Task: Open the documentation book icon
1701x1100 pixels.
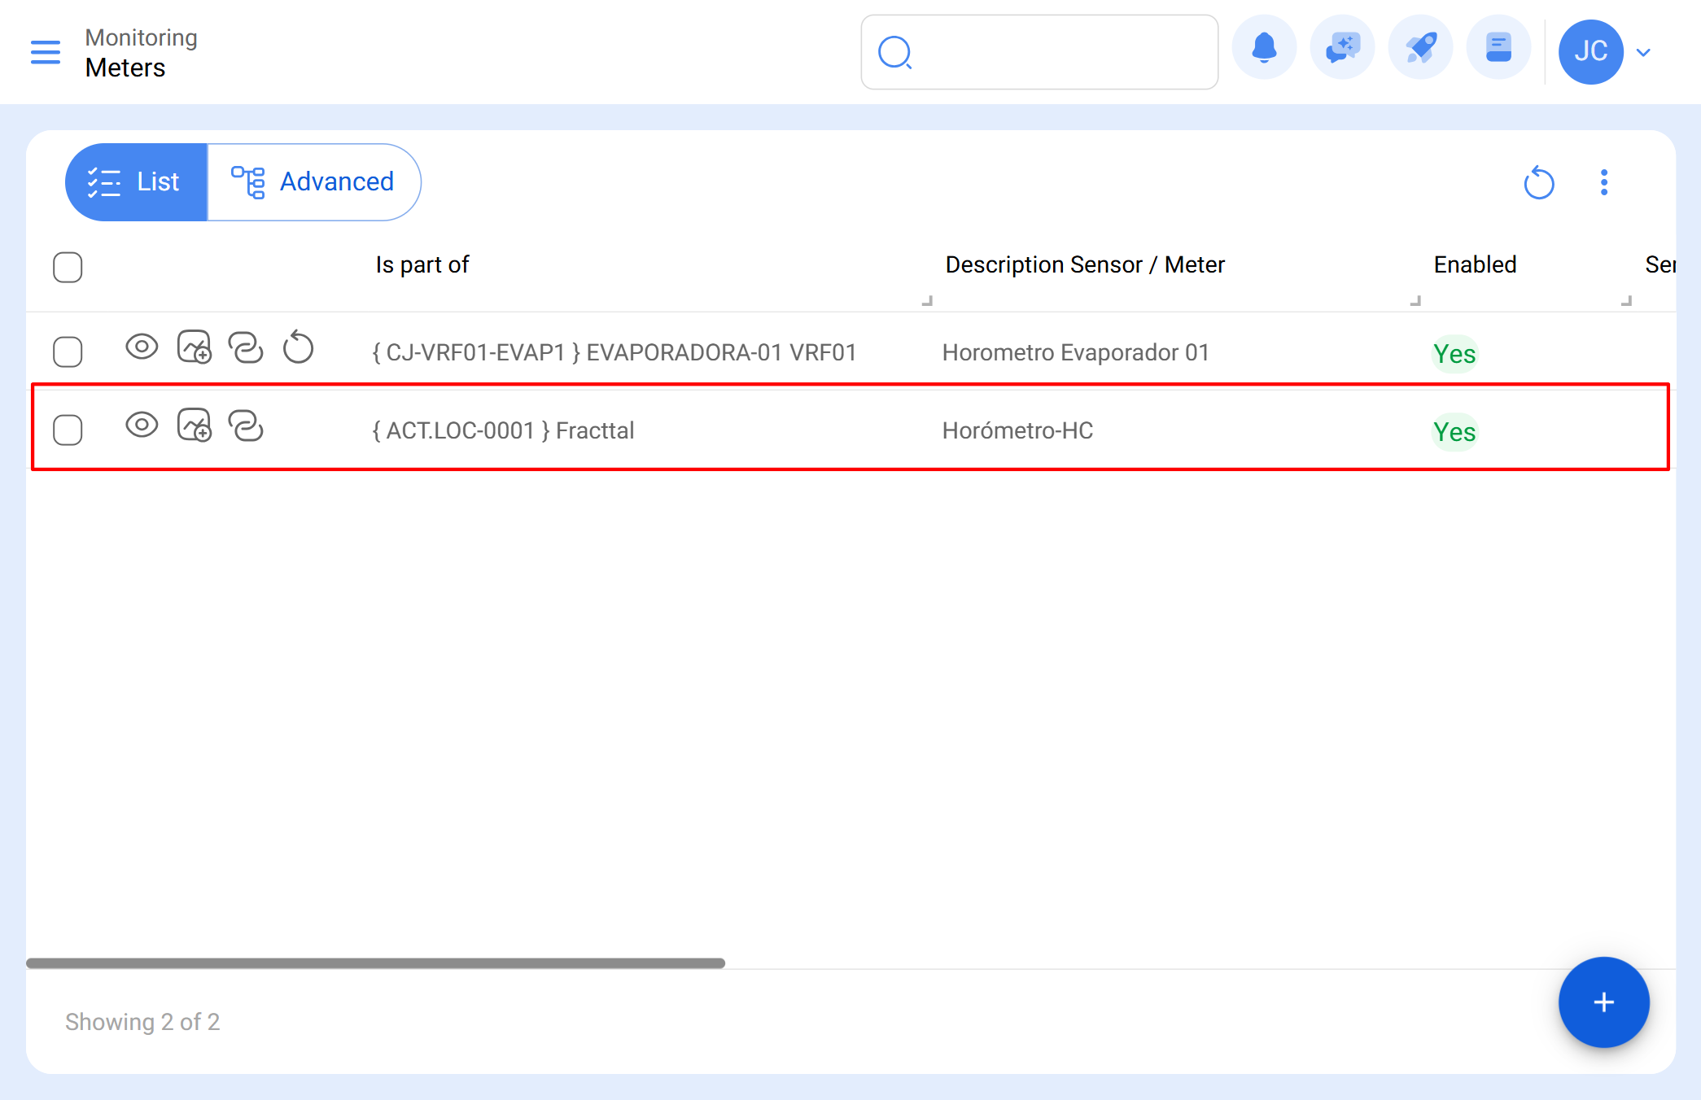Action: click(1498, 49)
